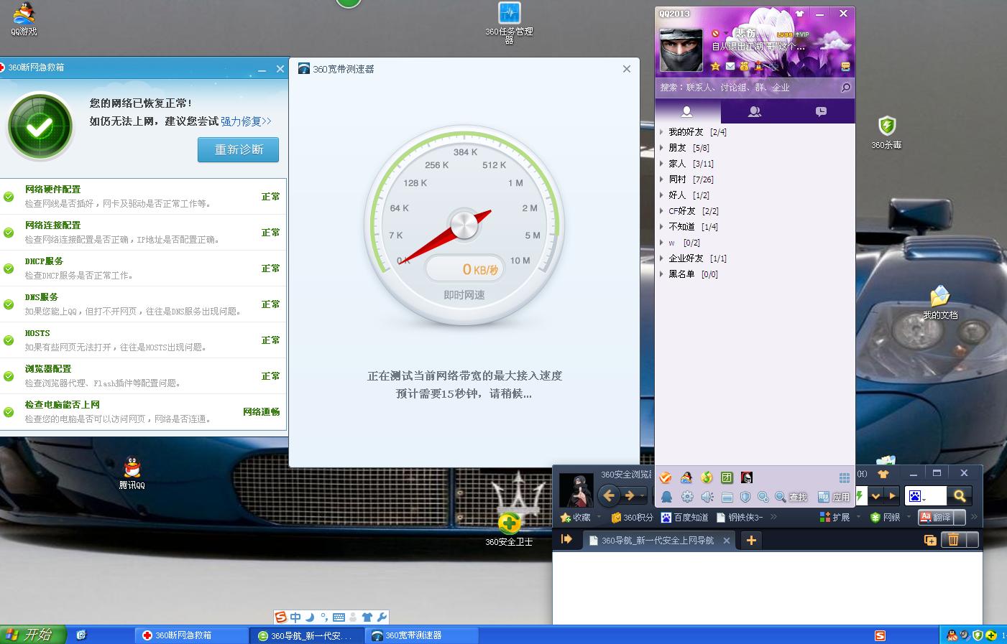The width and height of the screenshot is (1007, 644).
Task: Click the orange checkmark app icon in QQ
Action: click(x=666, y=477)
